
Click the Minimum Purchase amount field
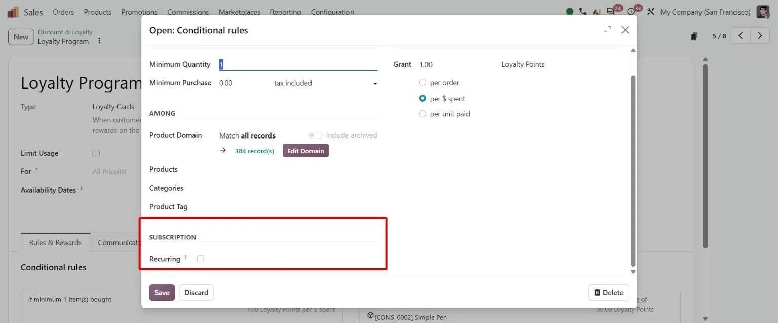[244, 83]
